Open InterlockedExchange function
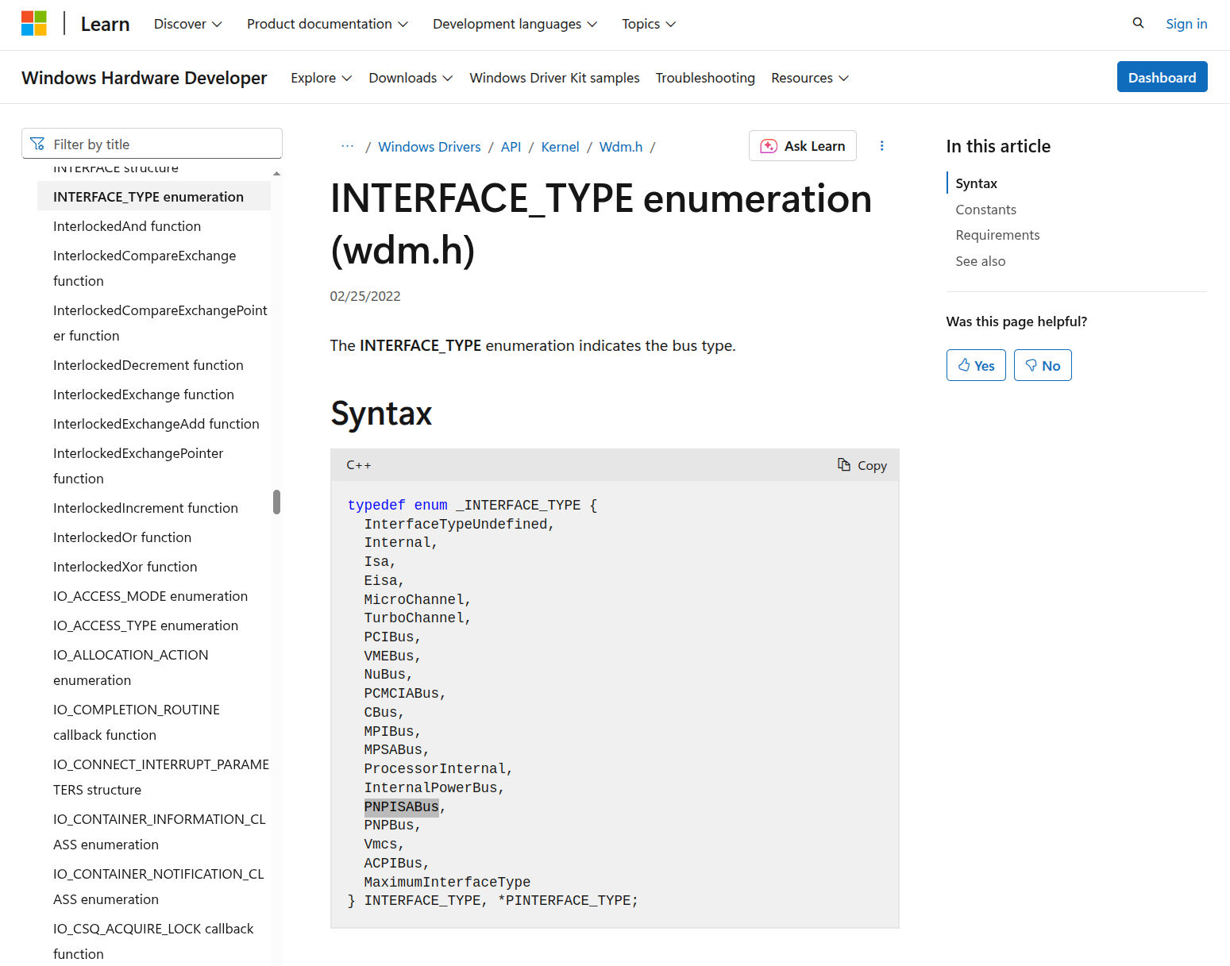This screenshot has height=966, width=1230. [x=144, y=394]
